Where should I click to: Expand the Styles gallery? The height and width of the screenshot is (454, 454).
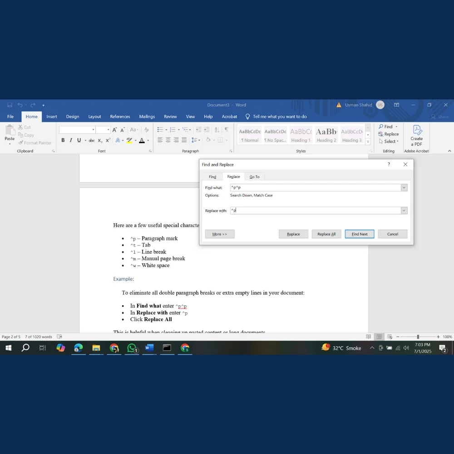368,142
